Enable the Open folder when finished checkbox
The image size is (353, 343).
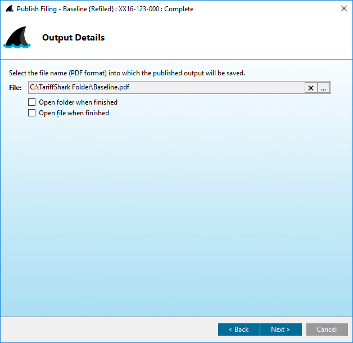(32, 102)
